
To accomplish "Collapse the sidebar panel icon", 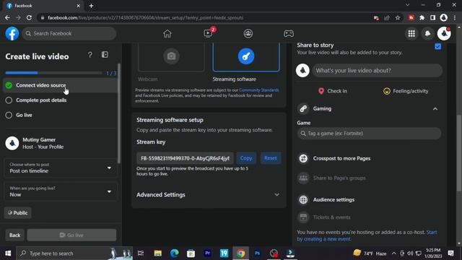I will [x=105, y=55].
